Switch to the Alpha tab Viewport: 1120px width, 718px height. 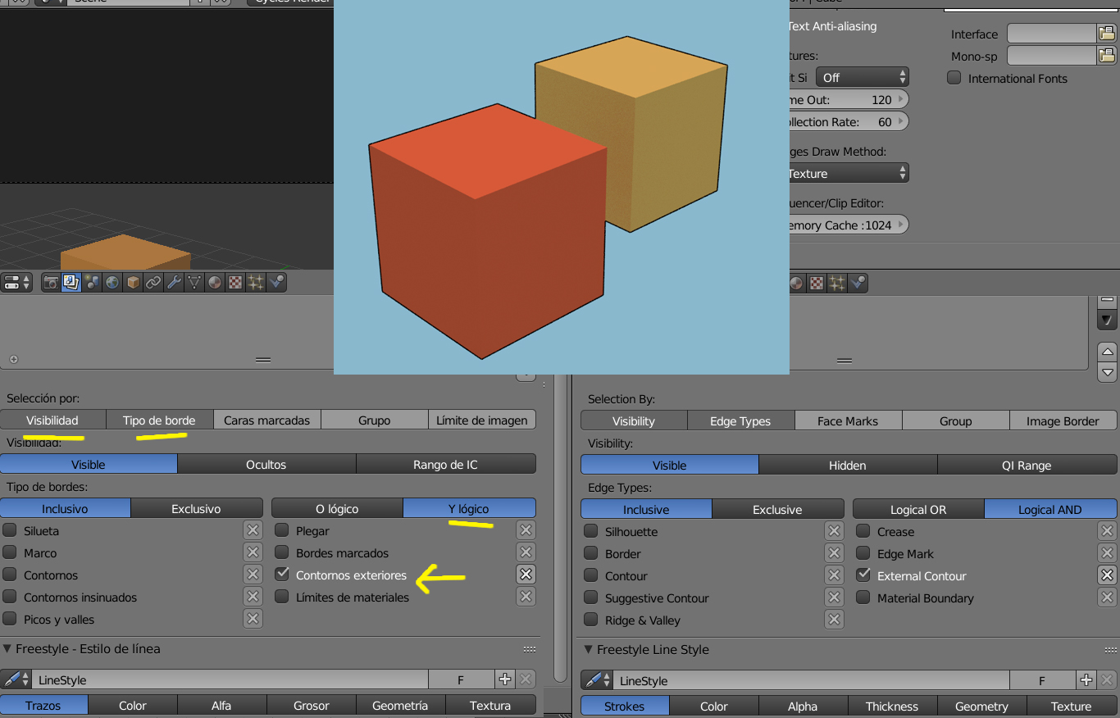803,706
